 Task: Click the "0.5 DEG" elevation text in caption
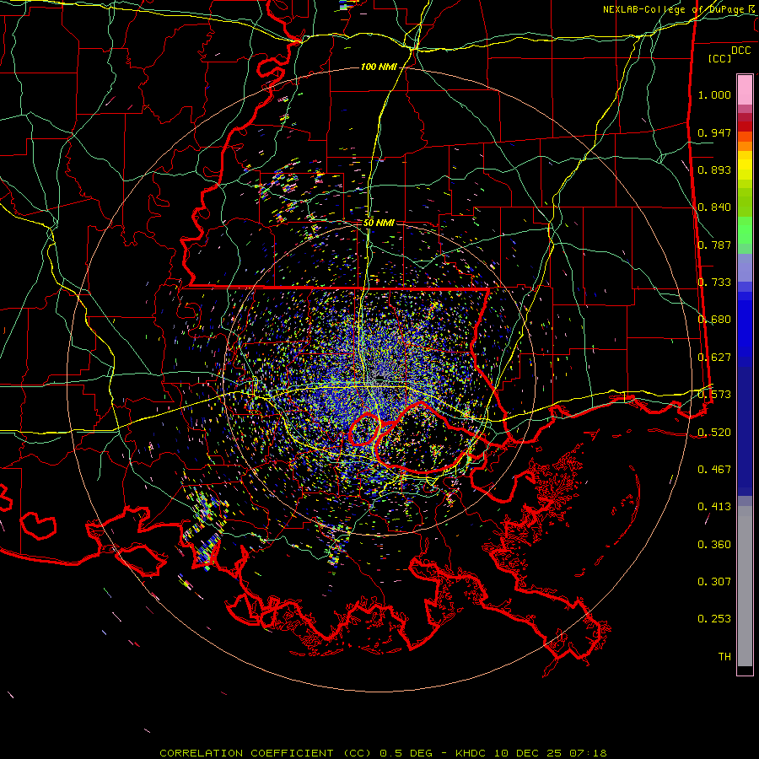[407, 753]
